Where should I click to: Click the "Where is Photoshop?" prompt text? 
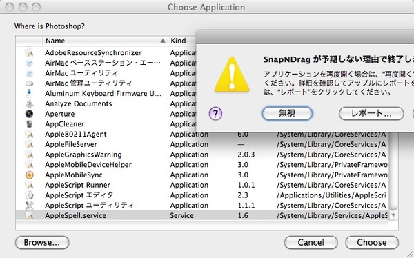point(50,26)
